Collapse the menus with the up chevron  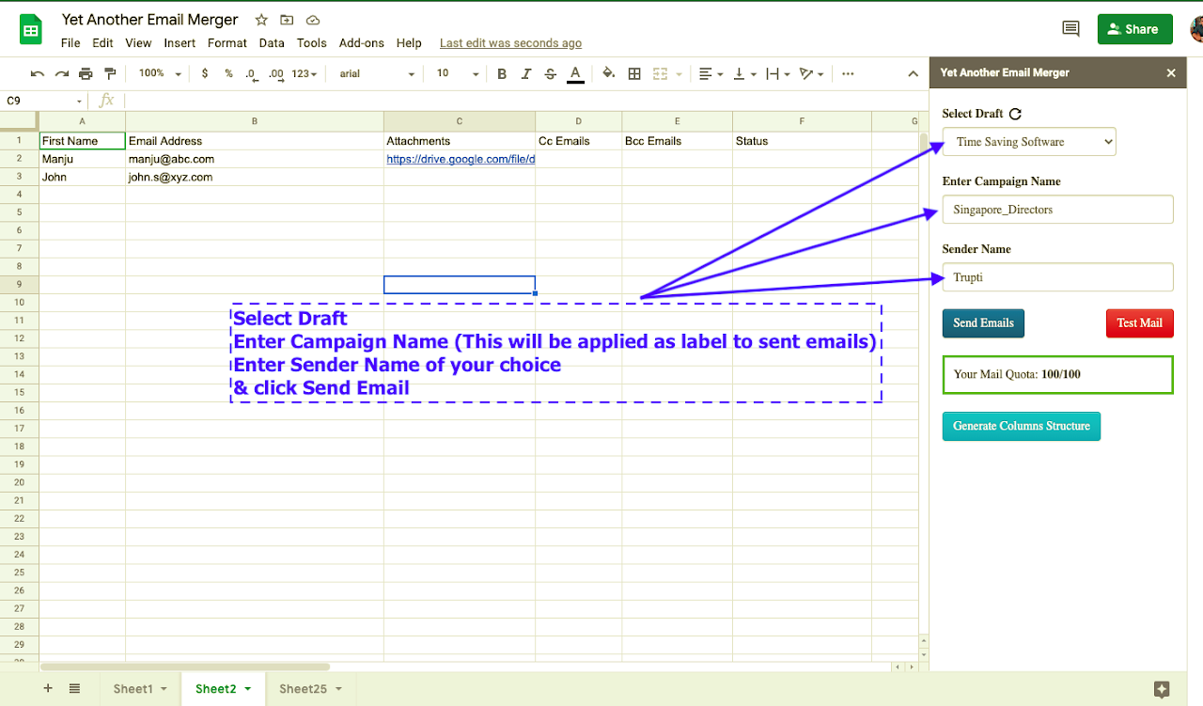tap(913, 73)
